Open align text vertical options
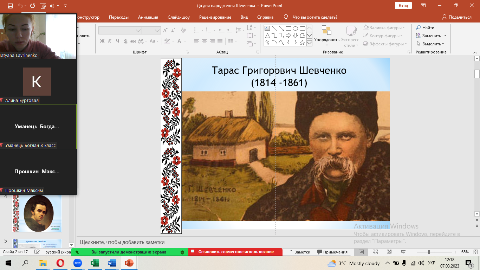 tap(251, 36)
